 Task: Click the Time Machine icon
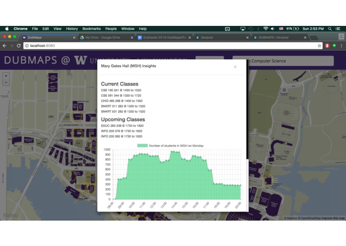(x=251, y=29)
